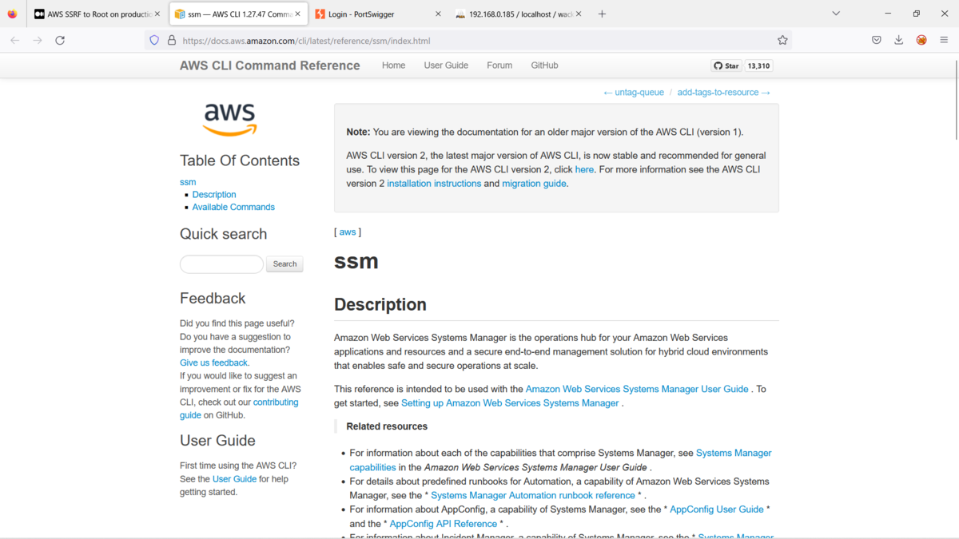Screen dimensions: 959x539
Task: Switch to AWS SSRF to Root tab
Action: tap(97, 14)
